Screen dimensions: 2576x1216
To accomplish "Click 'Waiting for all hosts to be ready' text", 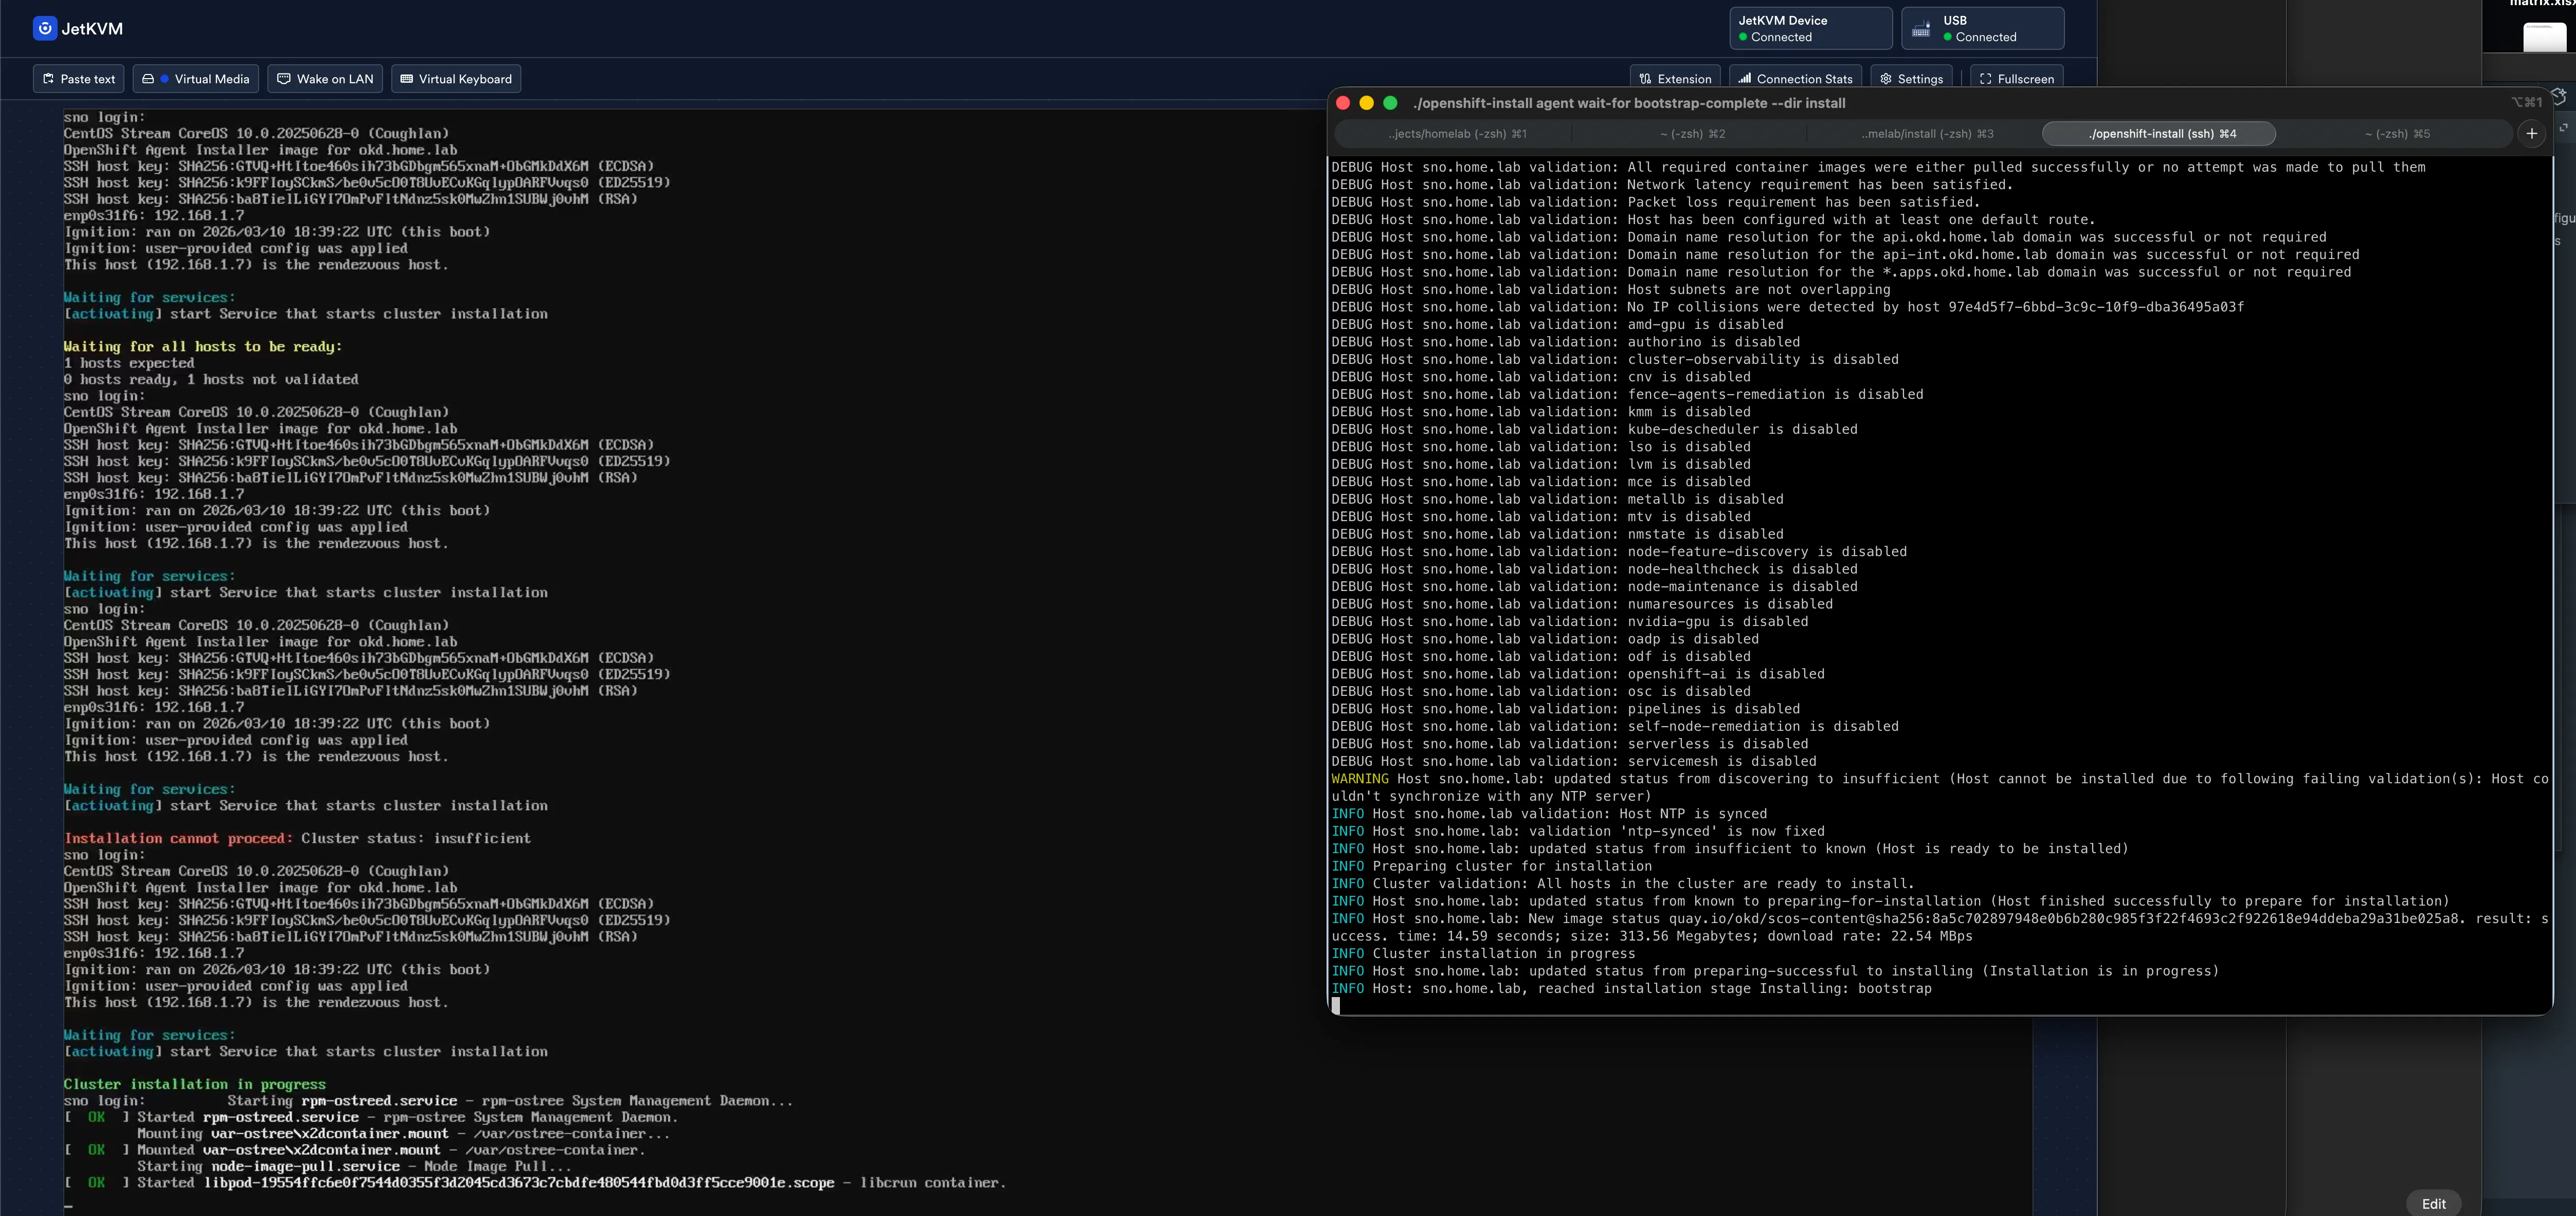I will point(202,347).
